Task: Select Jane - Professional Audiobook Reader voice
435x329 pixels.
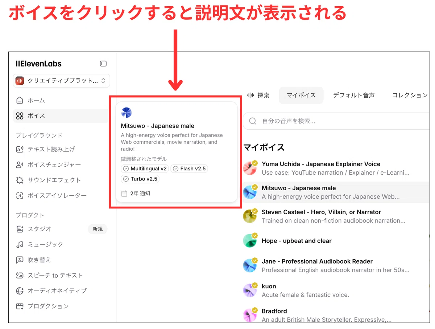Action: [336, 265]
